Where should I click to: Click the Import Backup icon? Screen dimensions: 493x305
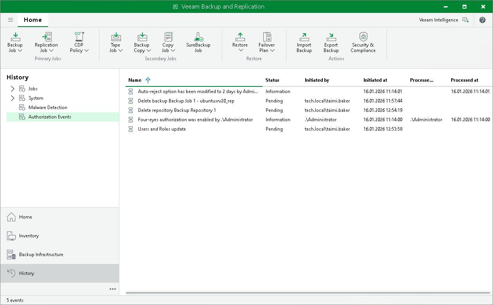tap(304, 37)
